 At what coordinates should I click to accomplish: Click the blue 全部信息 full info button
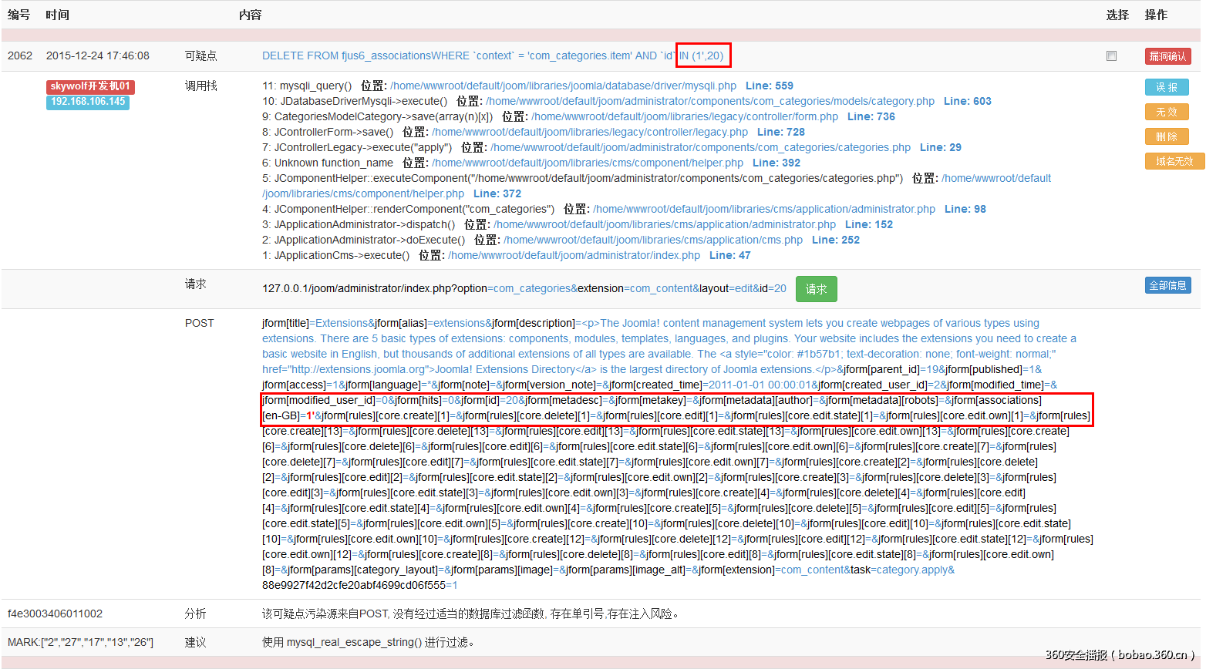tap(1168, 284)
